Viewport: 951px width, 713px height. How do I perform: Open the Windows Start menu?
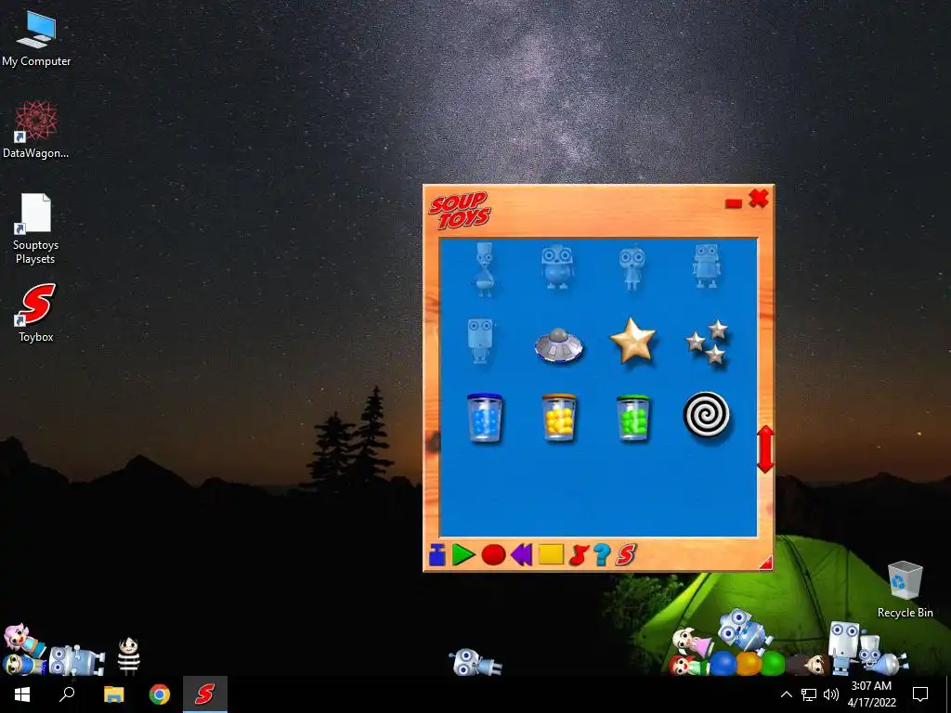pyautogui.click(x=22, y=694)
